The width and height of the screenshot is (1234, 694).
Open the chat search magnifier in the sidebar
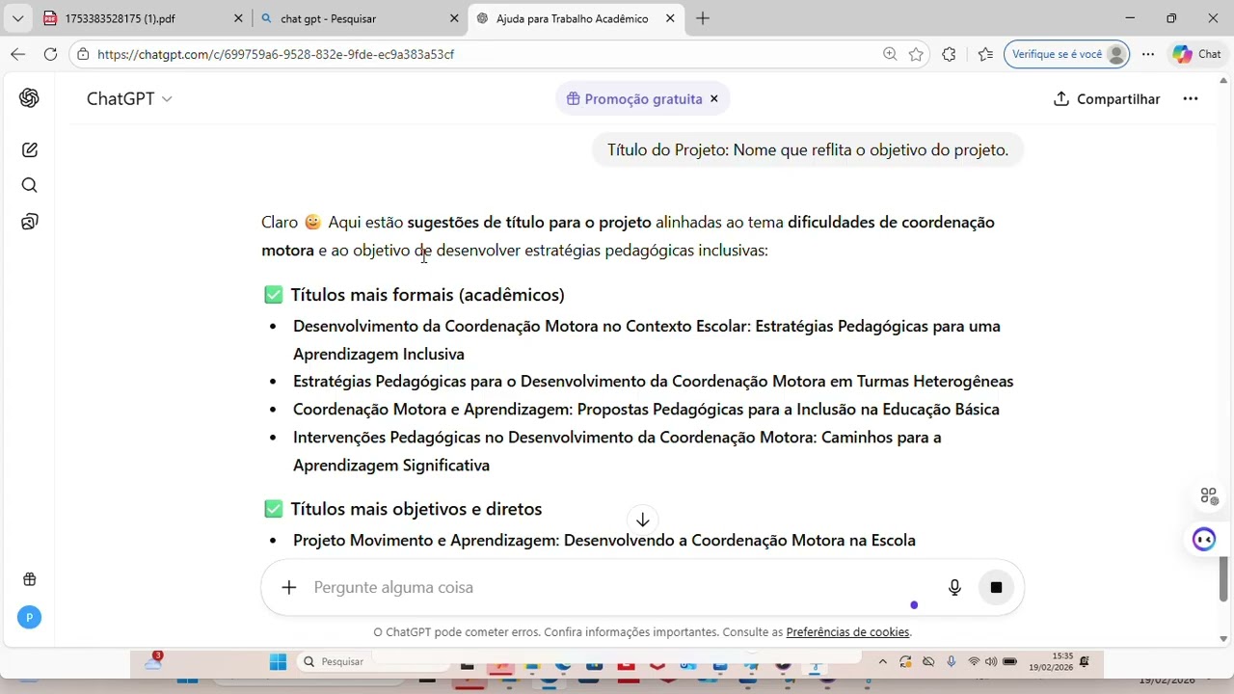29,185
